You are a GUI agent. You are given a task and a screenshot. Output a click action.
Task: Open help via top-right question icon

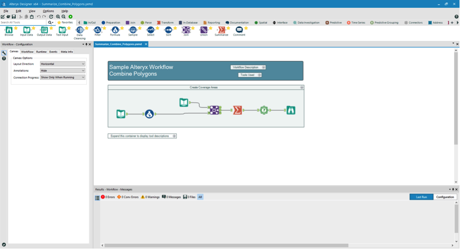[x=457, y=17]
